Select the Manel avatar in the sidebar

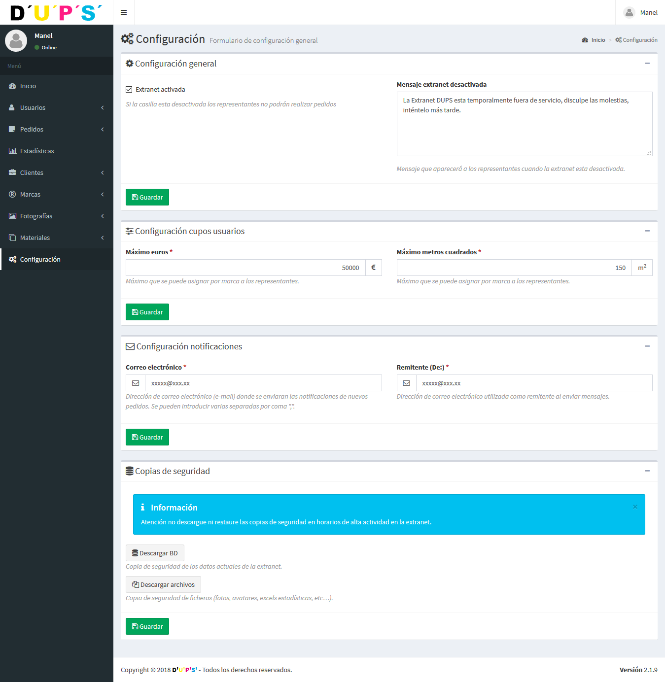[x=16, y=40]
